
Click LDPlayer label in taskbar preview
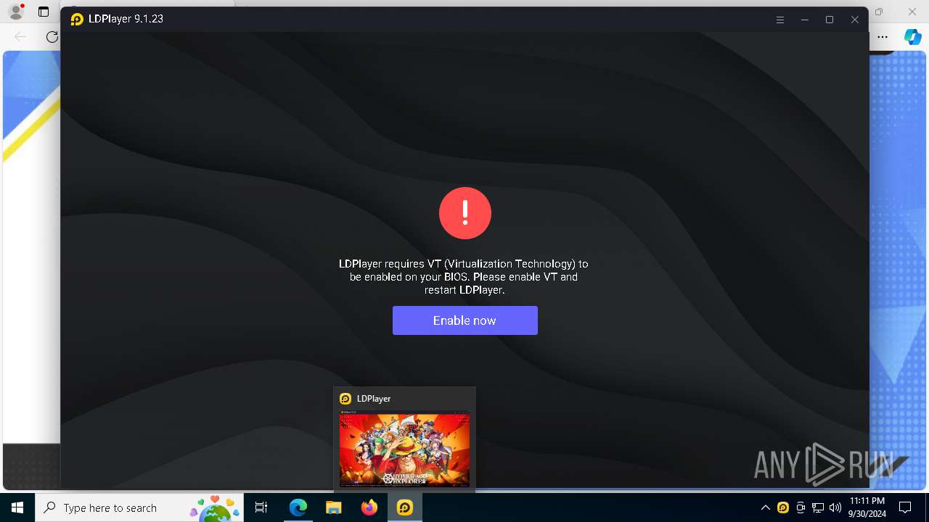pyautogui.click(x=374, y=399)
